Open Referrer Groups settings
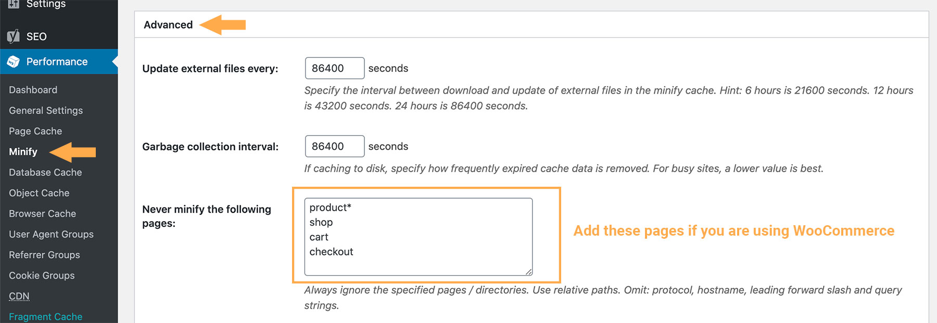The height and width of the screenshot is (323, 937). tap(44, 254)
